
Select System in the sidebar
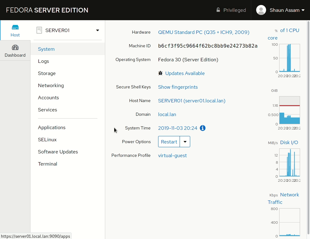pyautogui.click(x=68, y=49)
